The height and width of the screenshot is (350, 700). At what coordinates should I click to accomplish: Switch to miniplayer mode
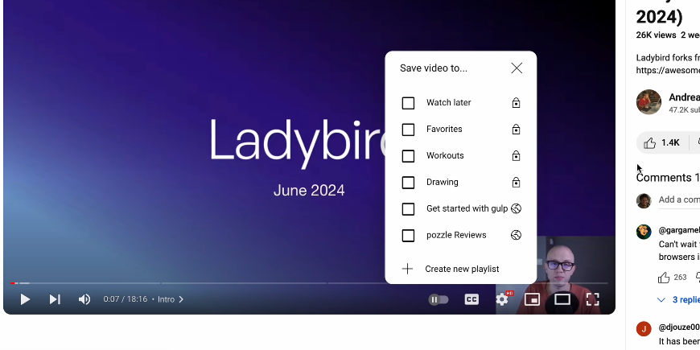point(532,299)
